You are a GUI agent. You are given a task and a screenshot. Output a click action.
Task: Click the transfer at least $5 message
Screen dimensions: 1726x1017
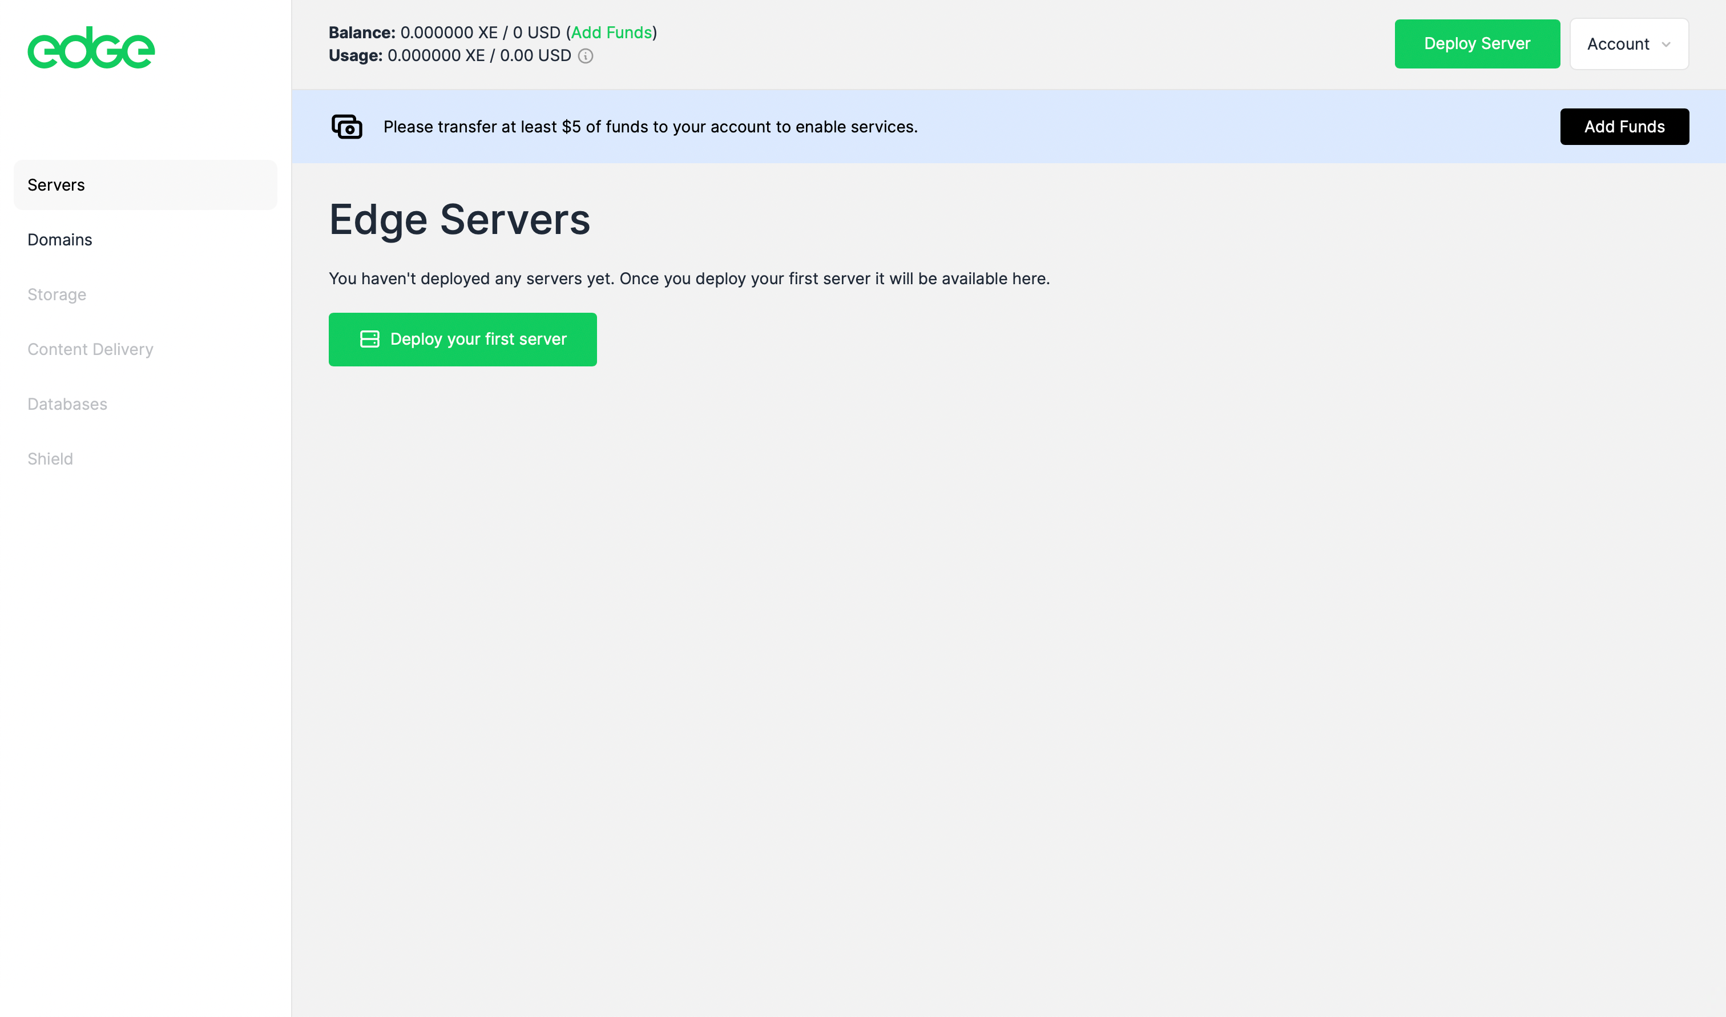650,127
